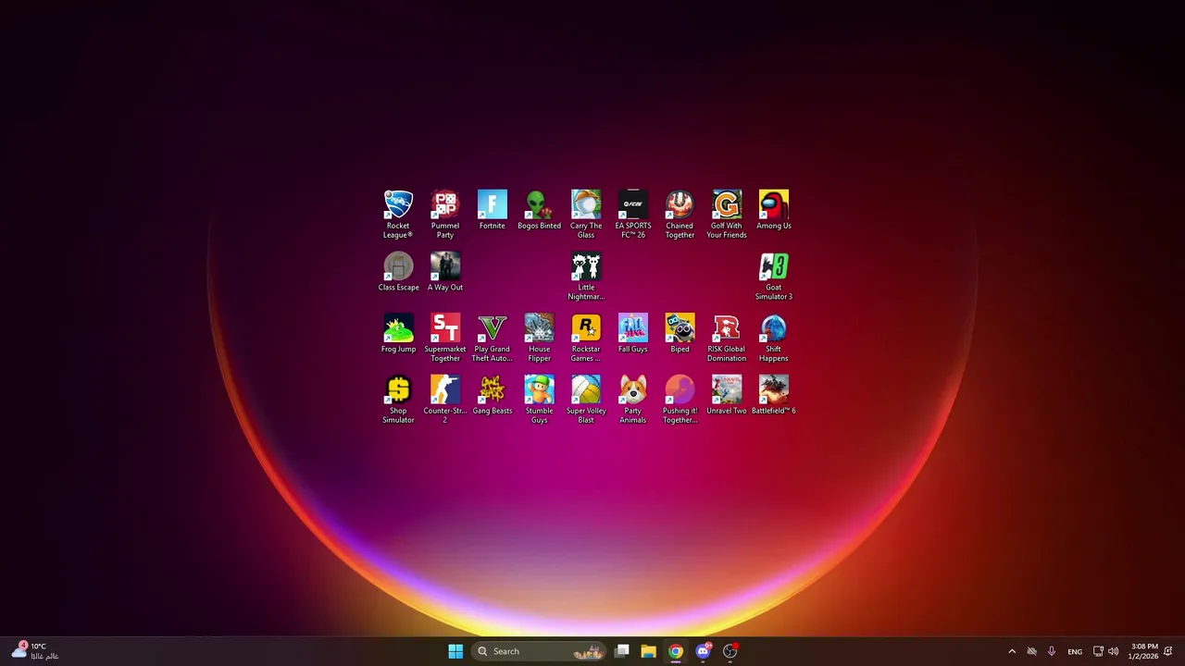The height and width of the screenshot is (666, 1185).
Task: Select the Carry The Glass icon
Action: coord(586,214)
